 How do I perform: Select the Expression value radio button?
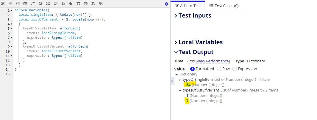[235, 69]
